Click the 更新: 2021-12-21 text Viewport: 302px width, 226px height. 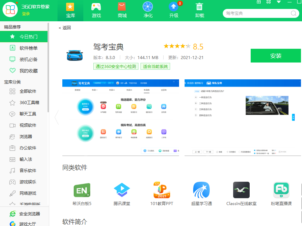coord(186,58)
